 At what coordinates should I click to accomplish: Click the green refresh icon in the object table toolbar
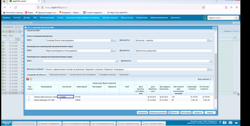pyautogui.click(x=31, y=79)
